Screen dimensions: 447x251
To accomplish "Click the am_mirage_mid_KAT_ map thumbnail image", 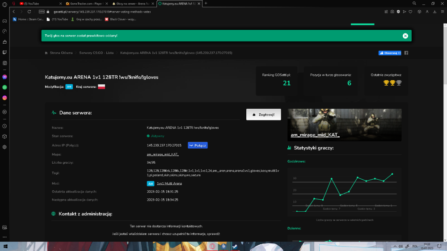I will click(x=344, y=125).
